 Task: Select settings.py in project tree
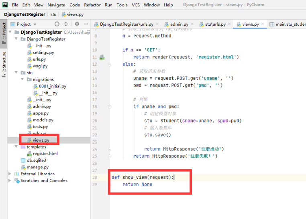pyautogui.click(x=43, y=53)
